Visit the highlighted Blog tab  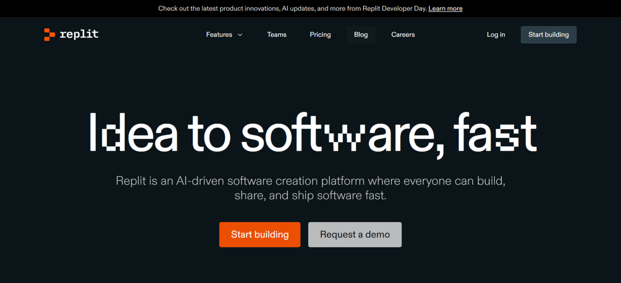point(361,35)
